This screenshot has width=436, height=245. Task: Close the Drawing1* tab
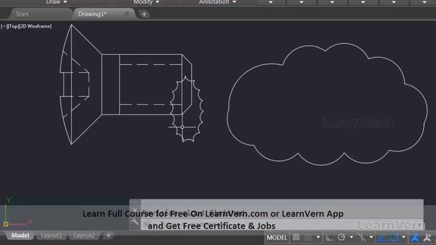tap(127, 14)
